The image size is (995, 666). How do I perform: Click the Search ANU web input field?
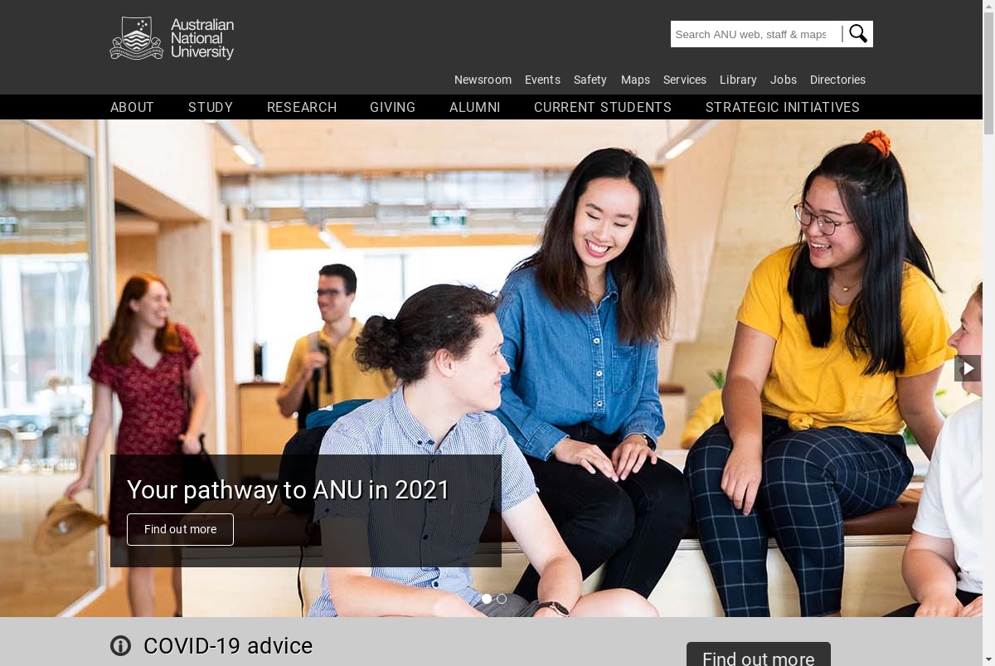tap(755, 34)
